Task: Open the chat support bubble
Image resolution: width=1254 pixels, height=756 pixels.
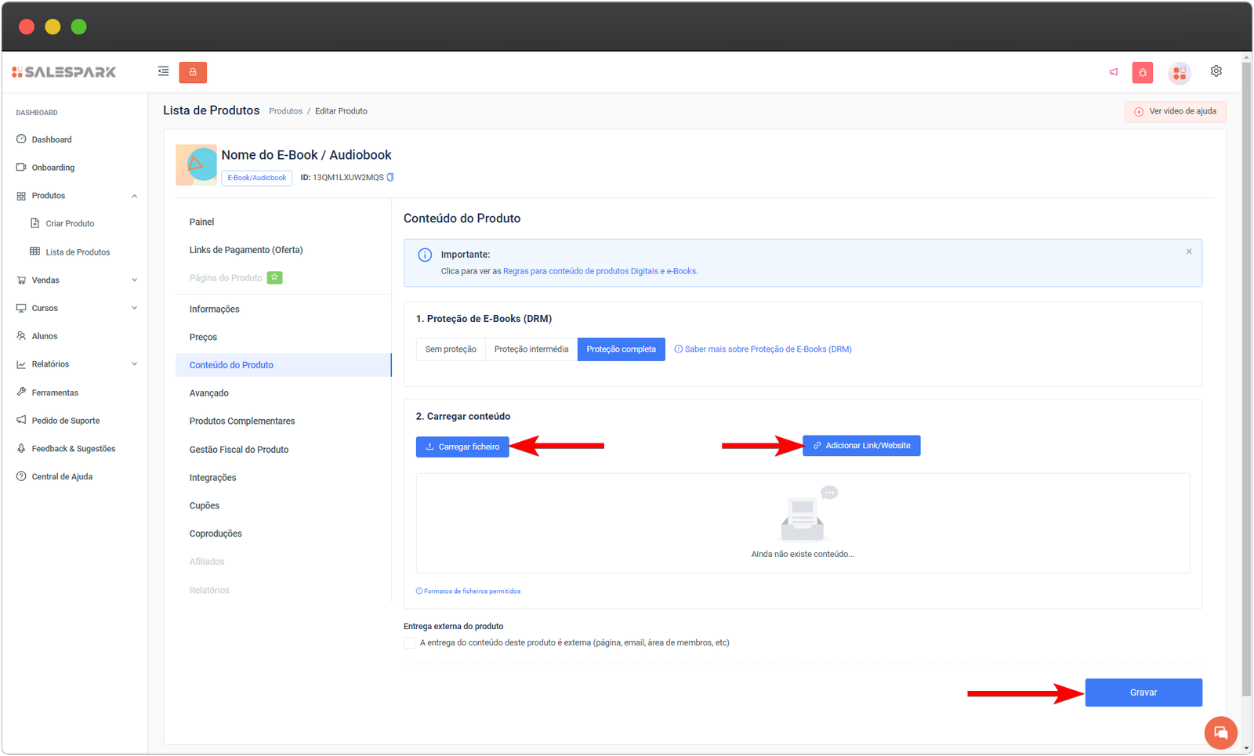Action: tap(1220, 732)
